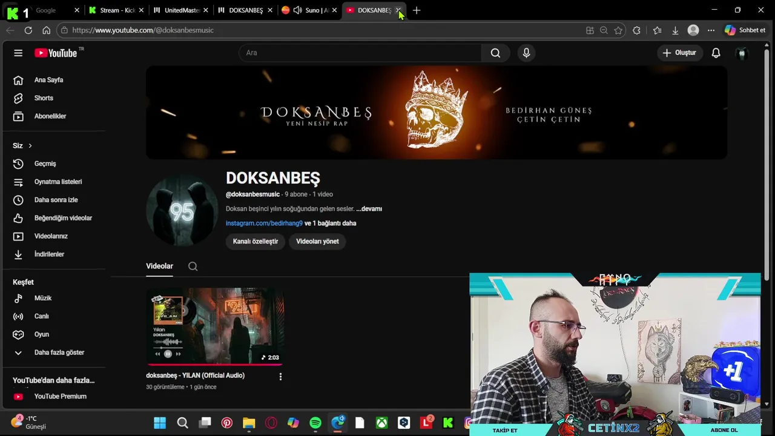Open browser profile avatar
Viewport: 775px width, 436px height.
[693, 30]
